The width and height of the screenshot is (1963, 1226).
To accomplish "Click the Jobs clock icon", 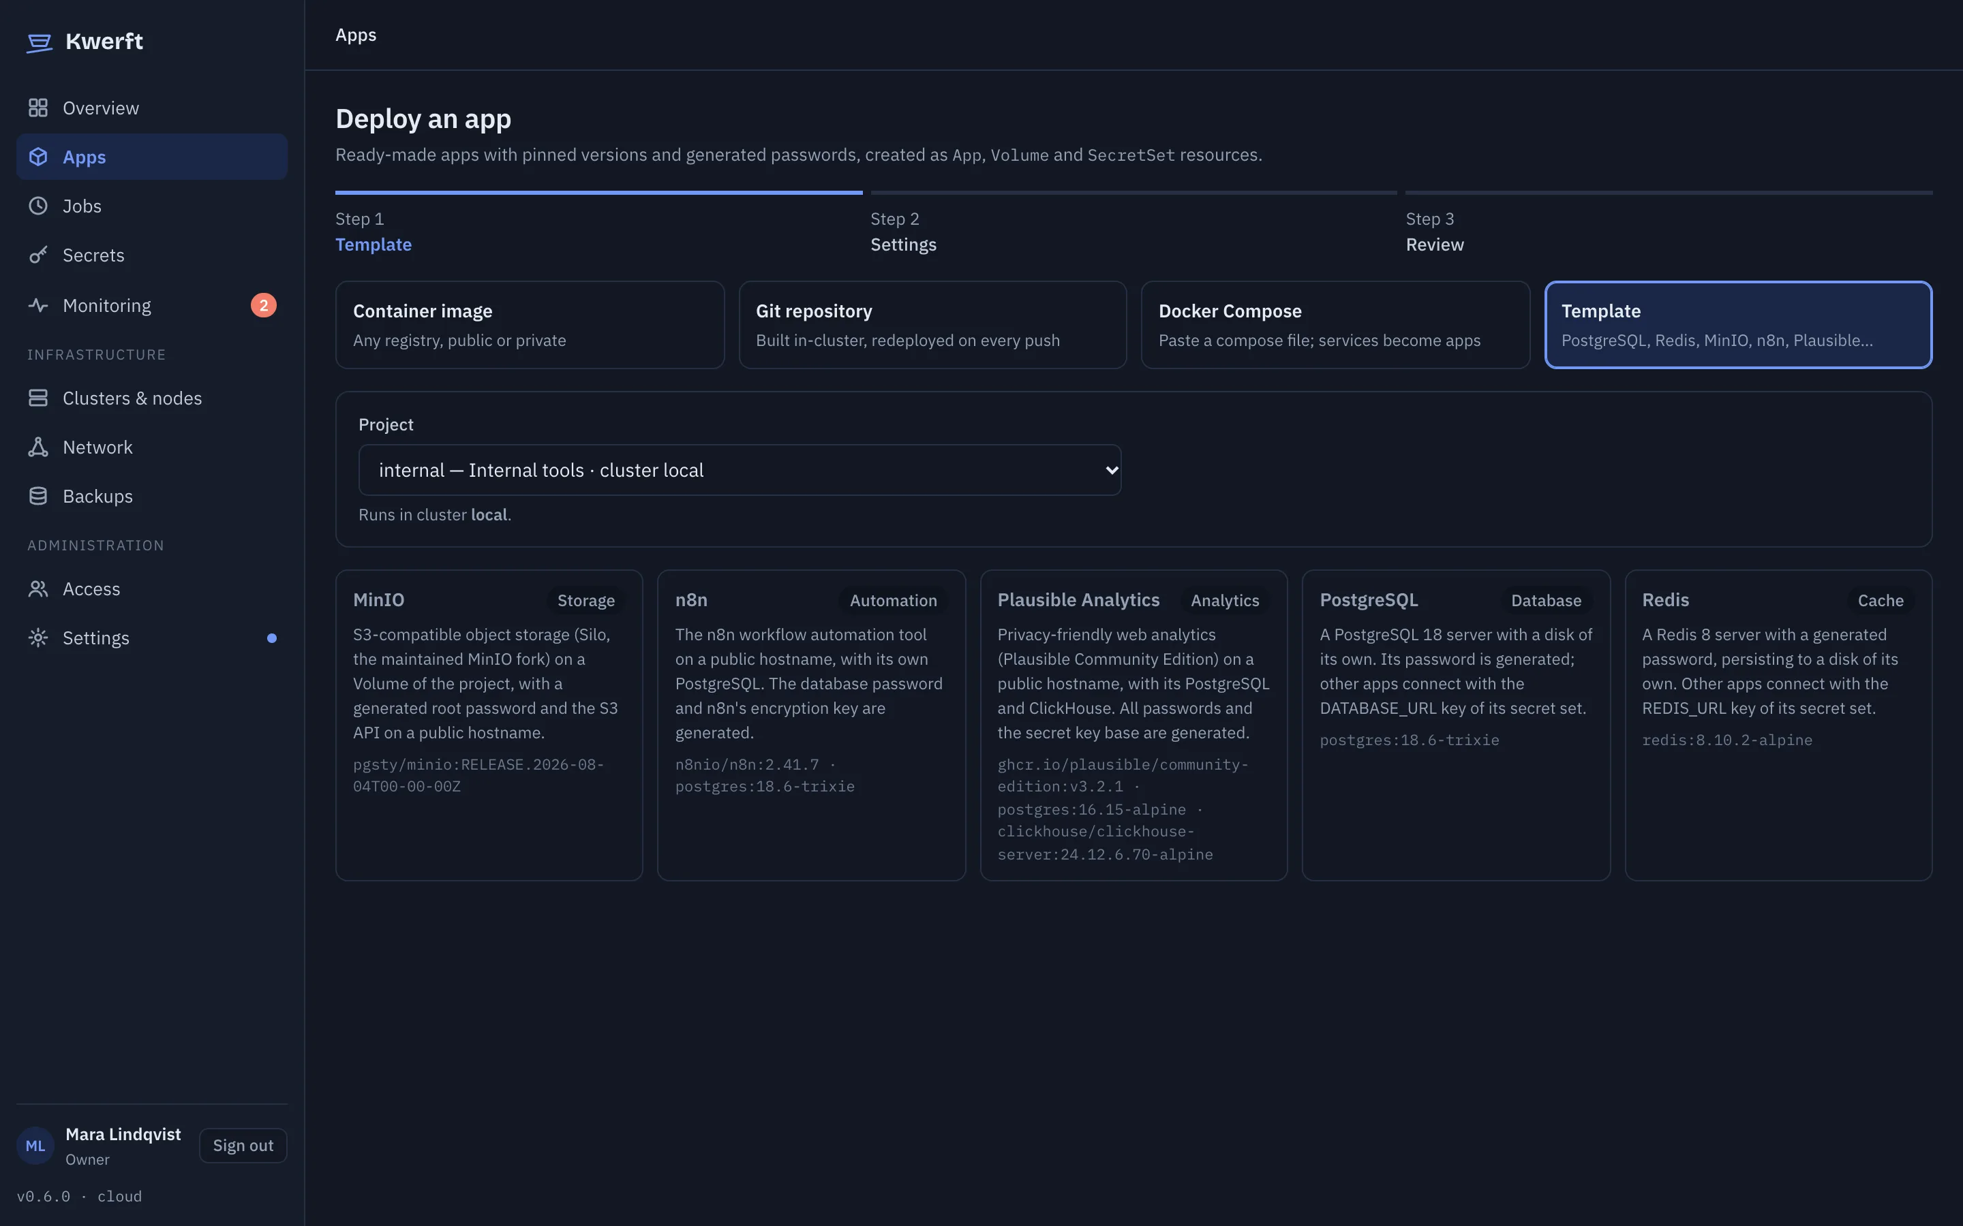I will [x=38, y=206].
